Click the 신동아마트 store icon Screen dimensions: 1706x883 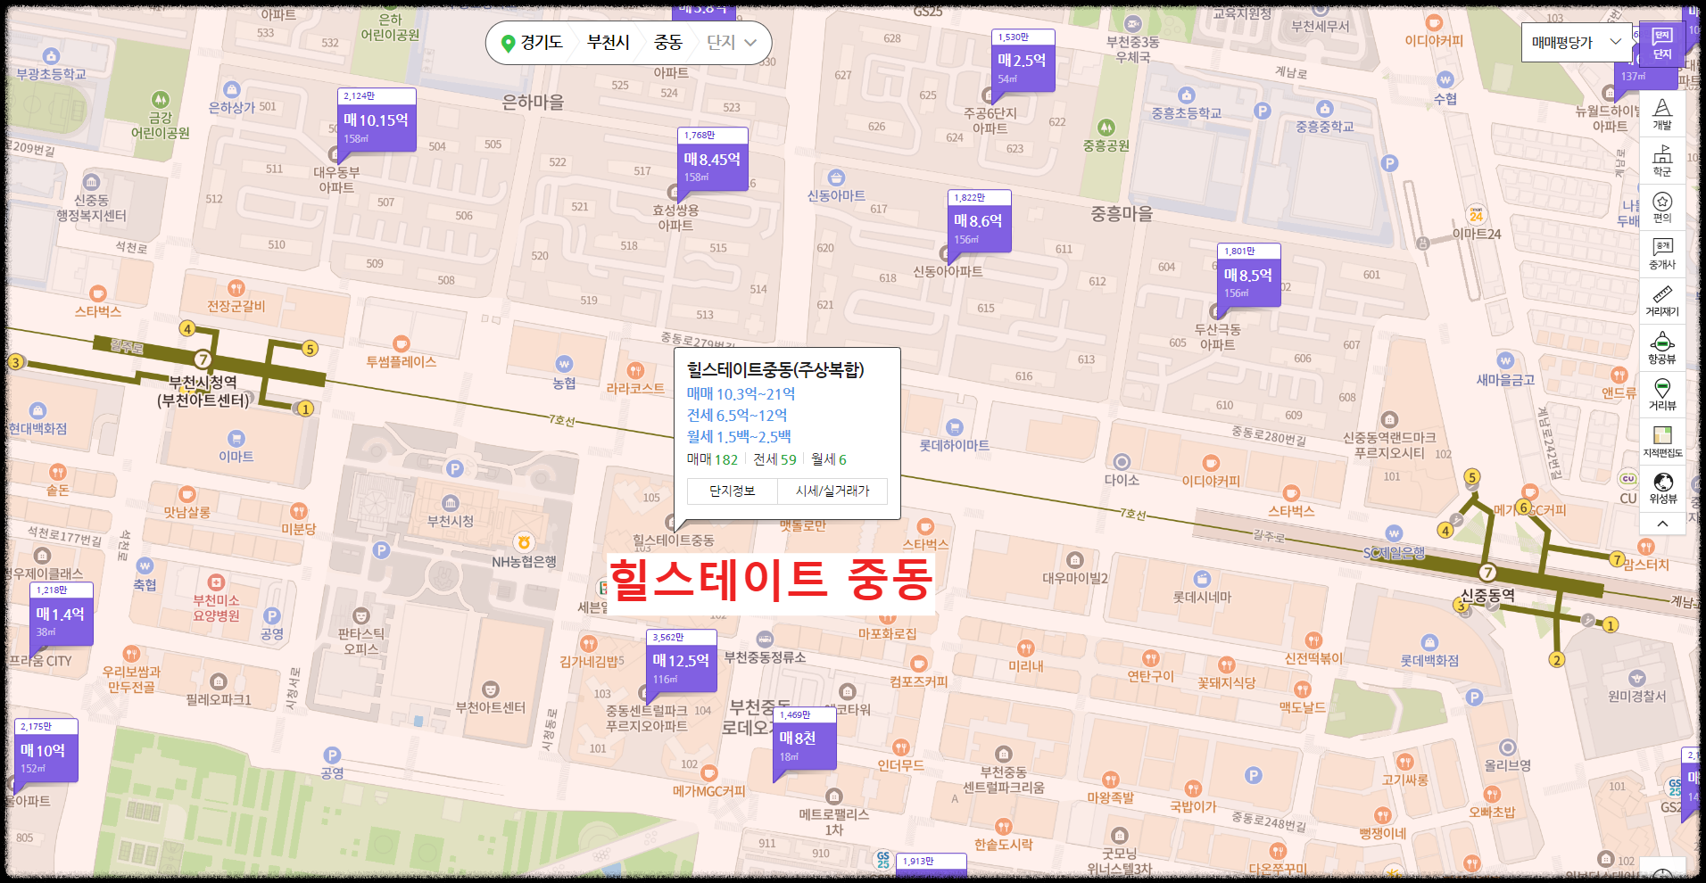click(x=836, y=177)
